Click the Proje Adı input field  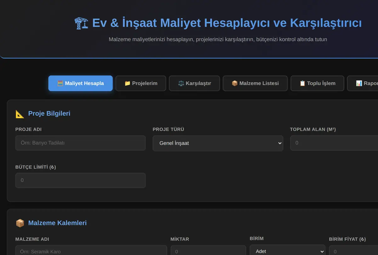pyautogui.click(x=80, y=143)
